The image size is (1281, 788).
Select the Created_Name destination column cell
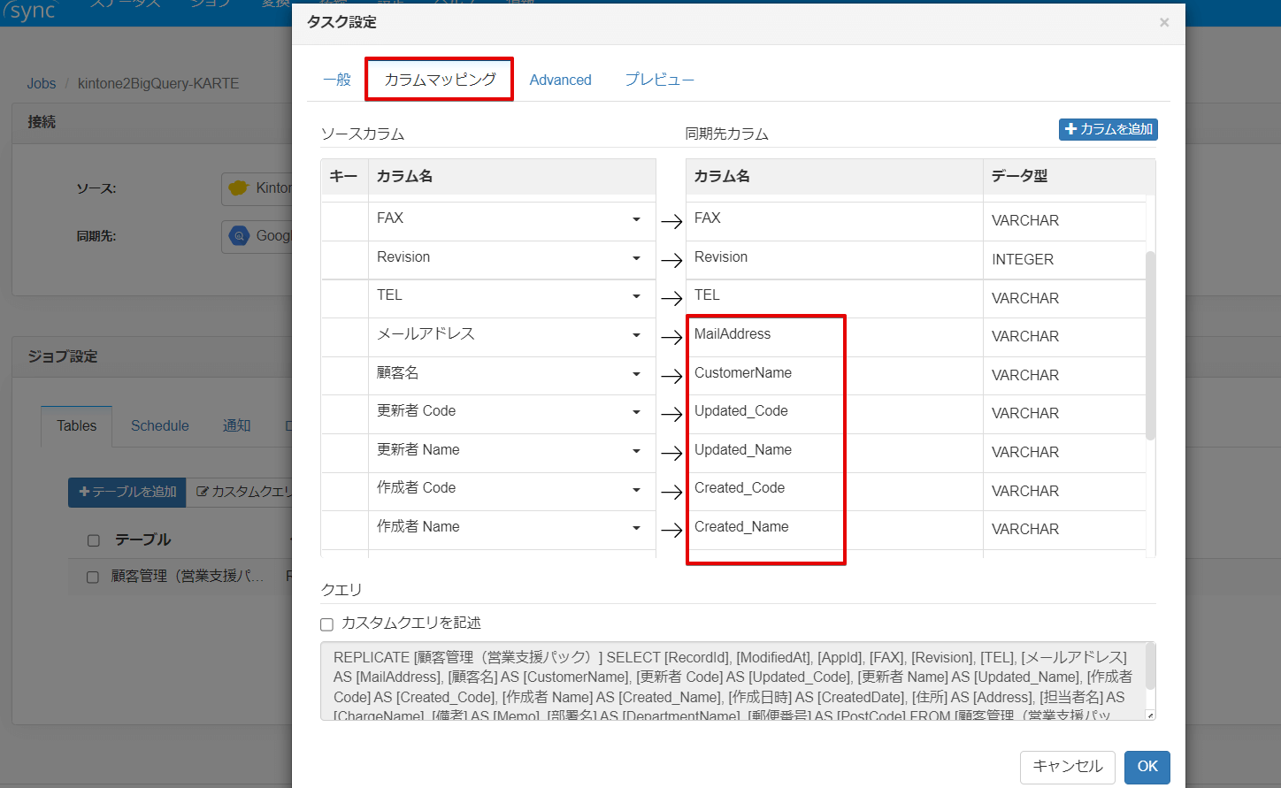tap(834, 530)
